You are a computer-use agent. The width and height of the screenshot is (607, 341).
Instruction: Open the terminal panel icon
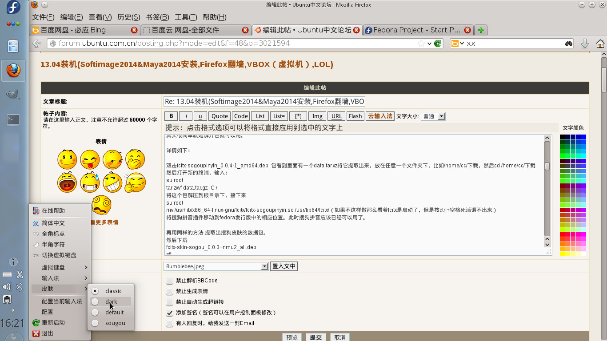pos(13,119)
